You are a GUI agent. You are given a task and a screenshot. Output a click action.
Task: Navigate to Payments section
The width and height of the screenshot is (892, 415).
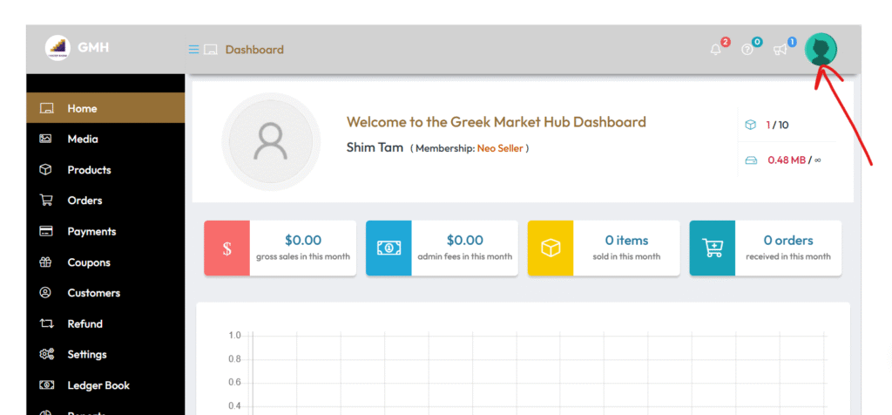(91, 231)
